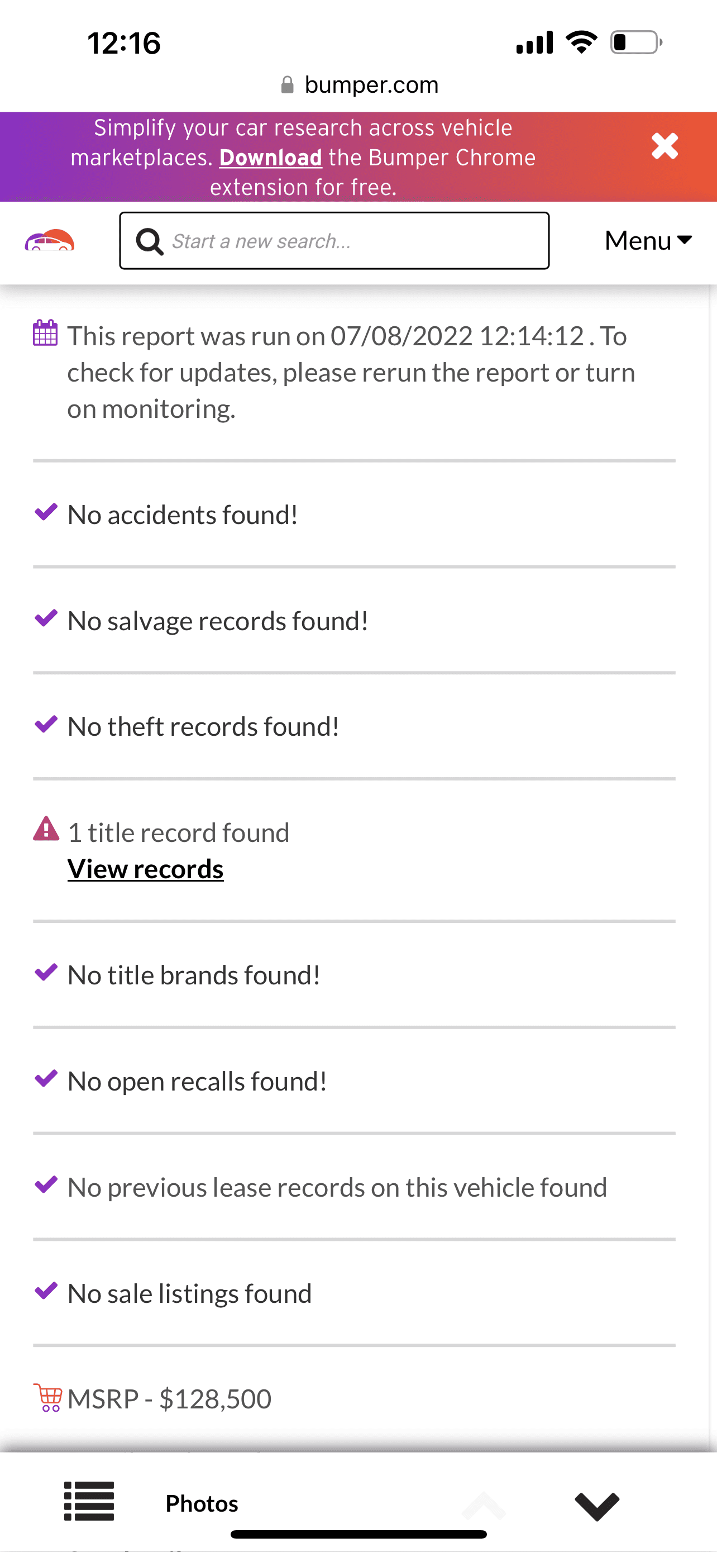Select the No salvage records found row
Screen dimensions: 717x1552
[x=354, y=621]
